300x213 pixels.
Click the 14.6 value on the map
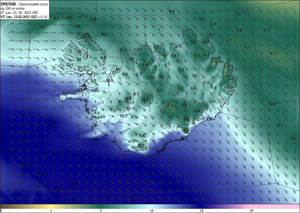95,140
